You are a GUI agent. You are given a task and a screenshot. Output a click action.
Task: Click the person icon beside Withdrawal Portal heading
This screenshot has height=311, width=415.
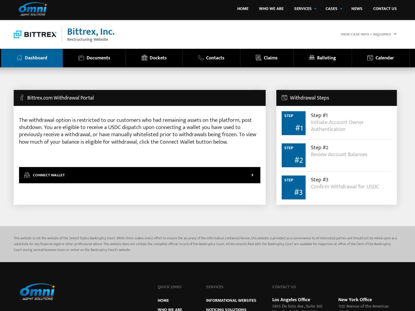(21, 98)
